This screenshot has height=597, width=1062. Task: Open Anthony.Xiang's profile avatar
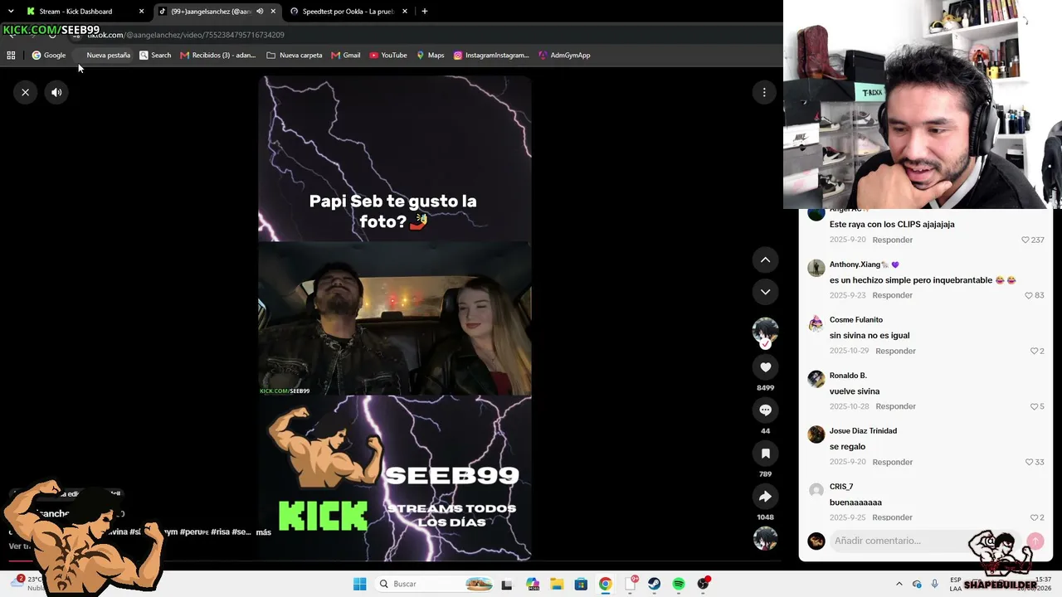point(816,269)
